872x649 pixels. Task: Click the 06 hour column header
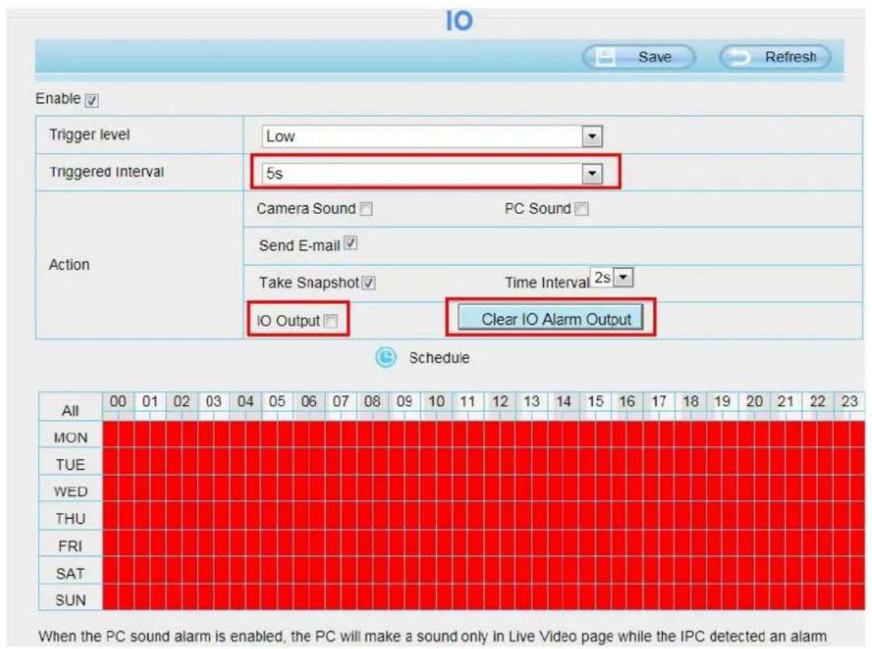[x=309, y=402]
